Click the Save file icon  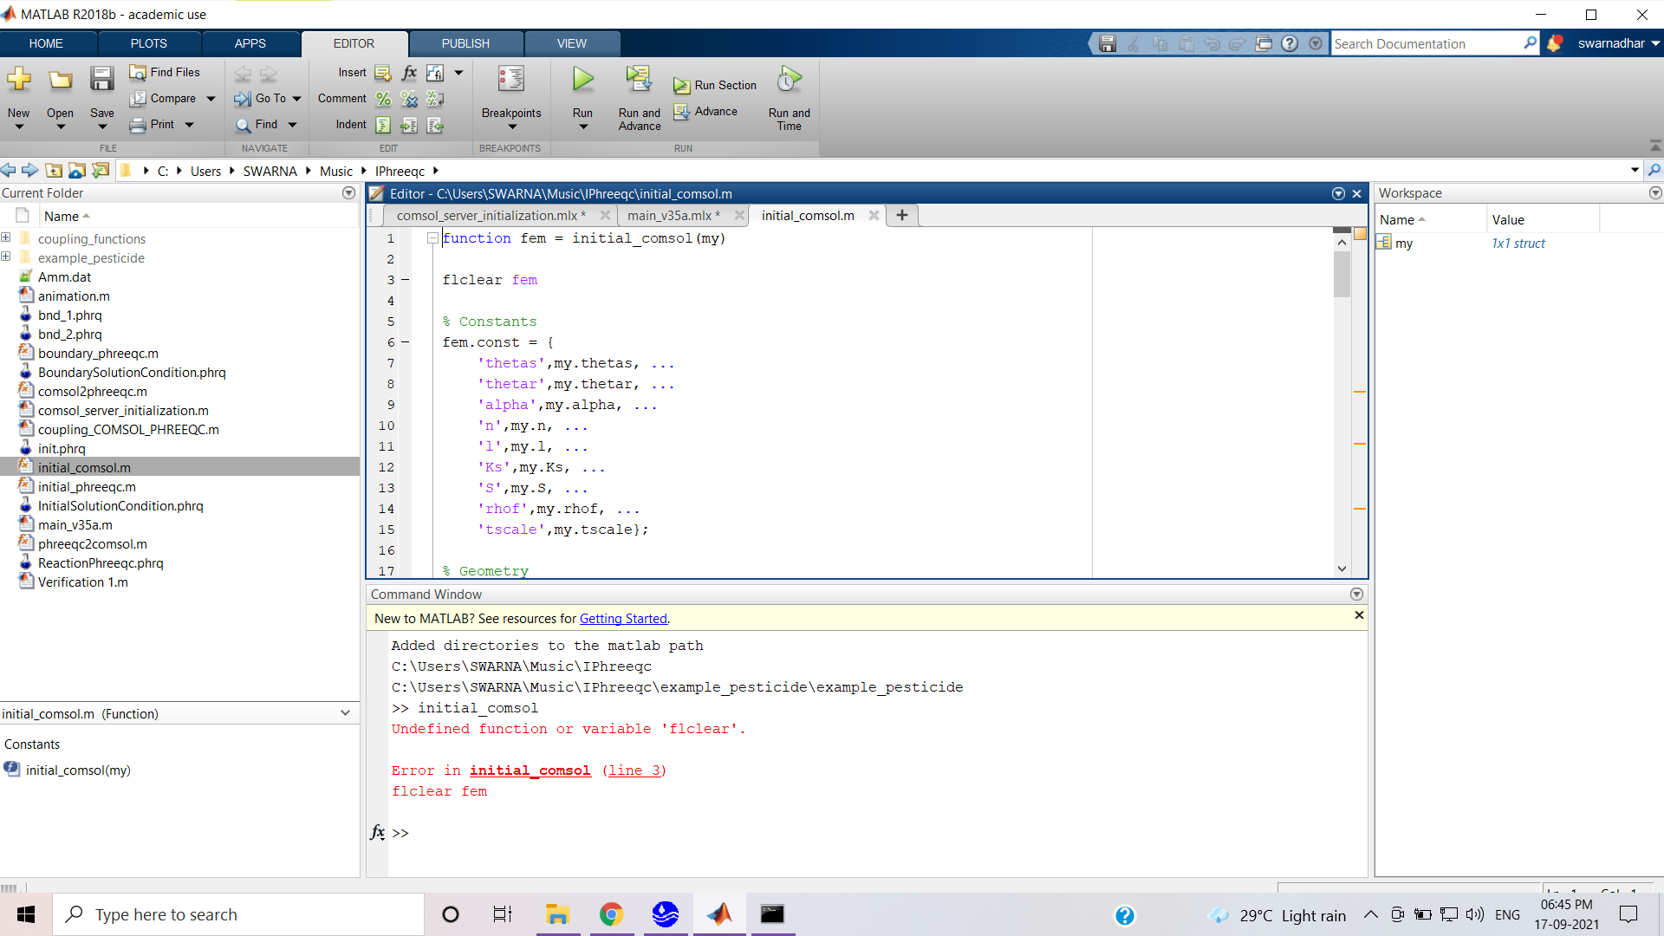tap(101, 80)
